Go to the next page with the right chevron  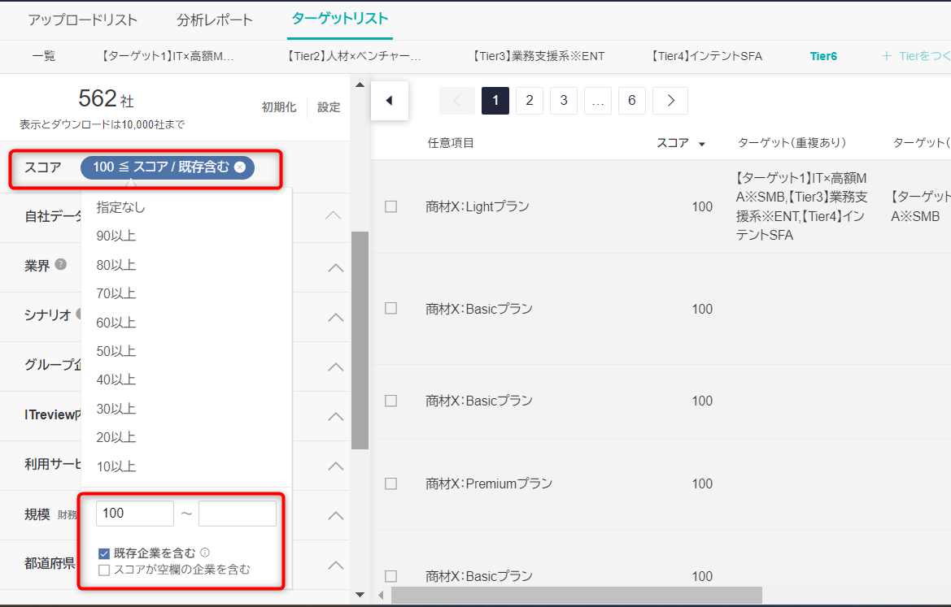pos(670,101)
